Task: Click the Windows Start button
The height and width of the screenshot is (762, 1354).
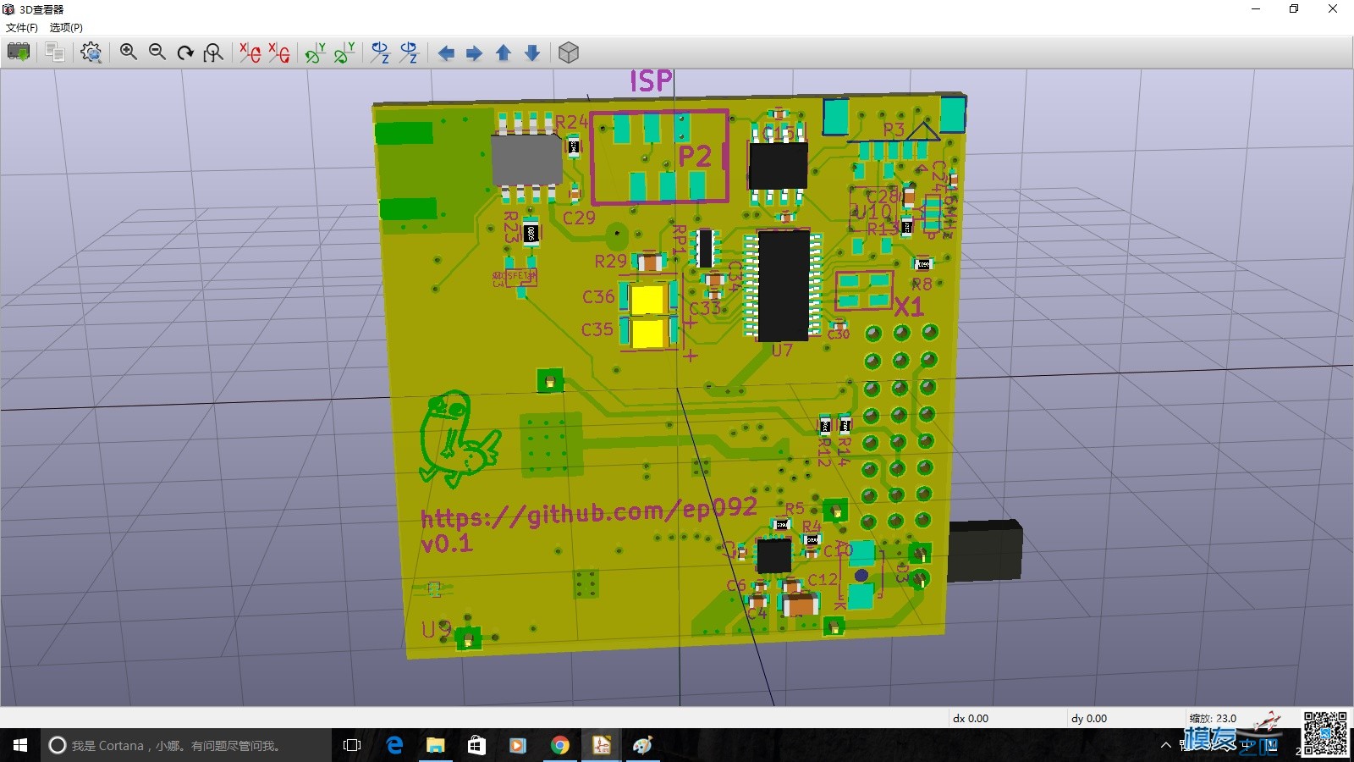Action: (x=20, y=745)
